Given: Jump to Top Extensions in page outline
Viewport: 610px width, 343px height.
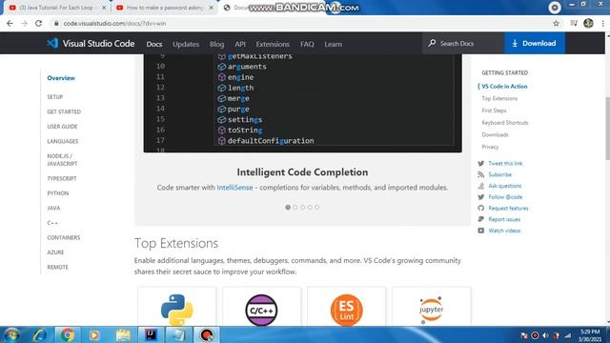Looking at the screenshot, I should click(x=499, y=98).
